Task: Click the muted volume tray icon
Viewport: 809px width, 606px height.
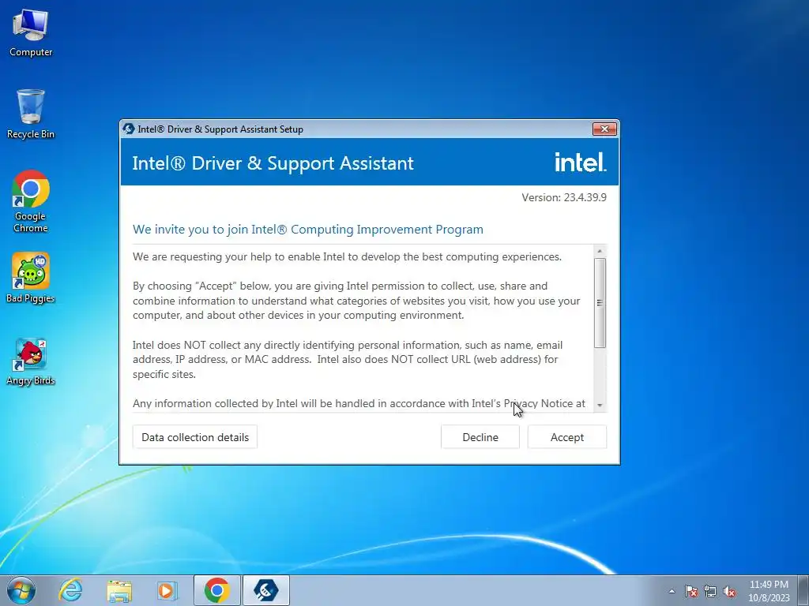Action: pyautogui.click(x=729, y=591)
